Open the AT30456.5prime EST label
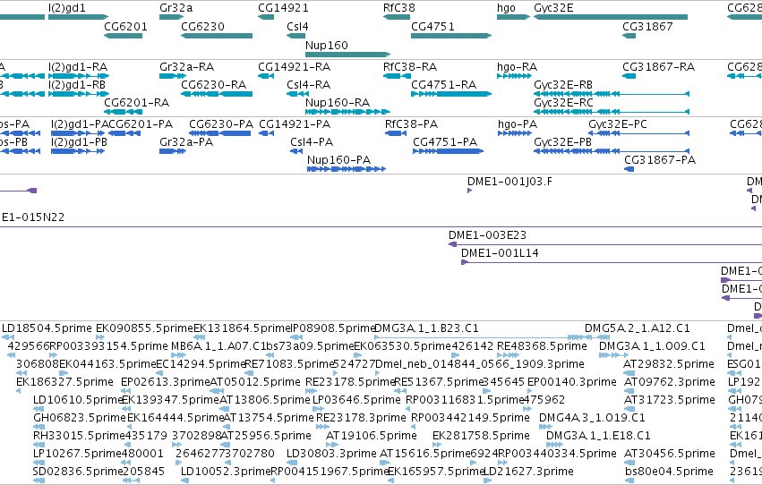Image resolution: width=762 pixels, height=485 pixels. click(x=669, y=454)
